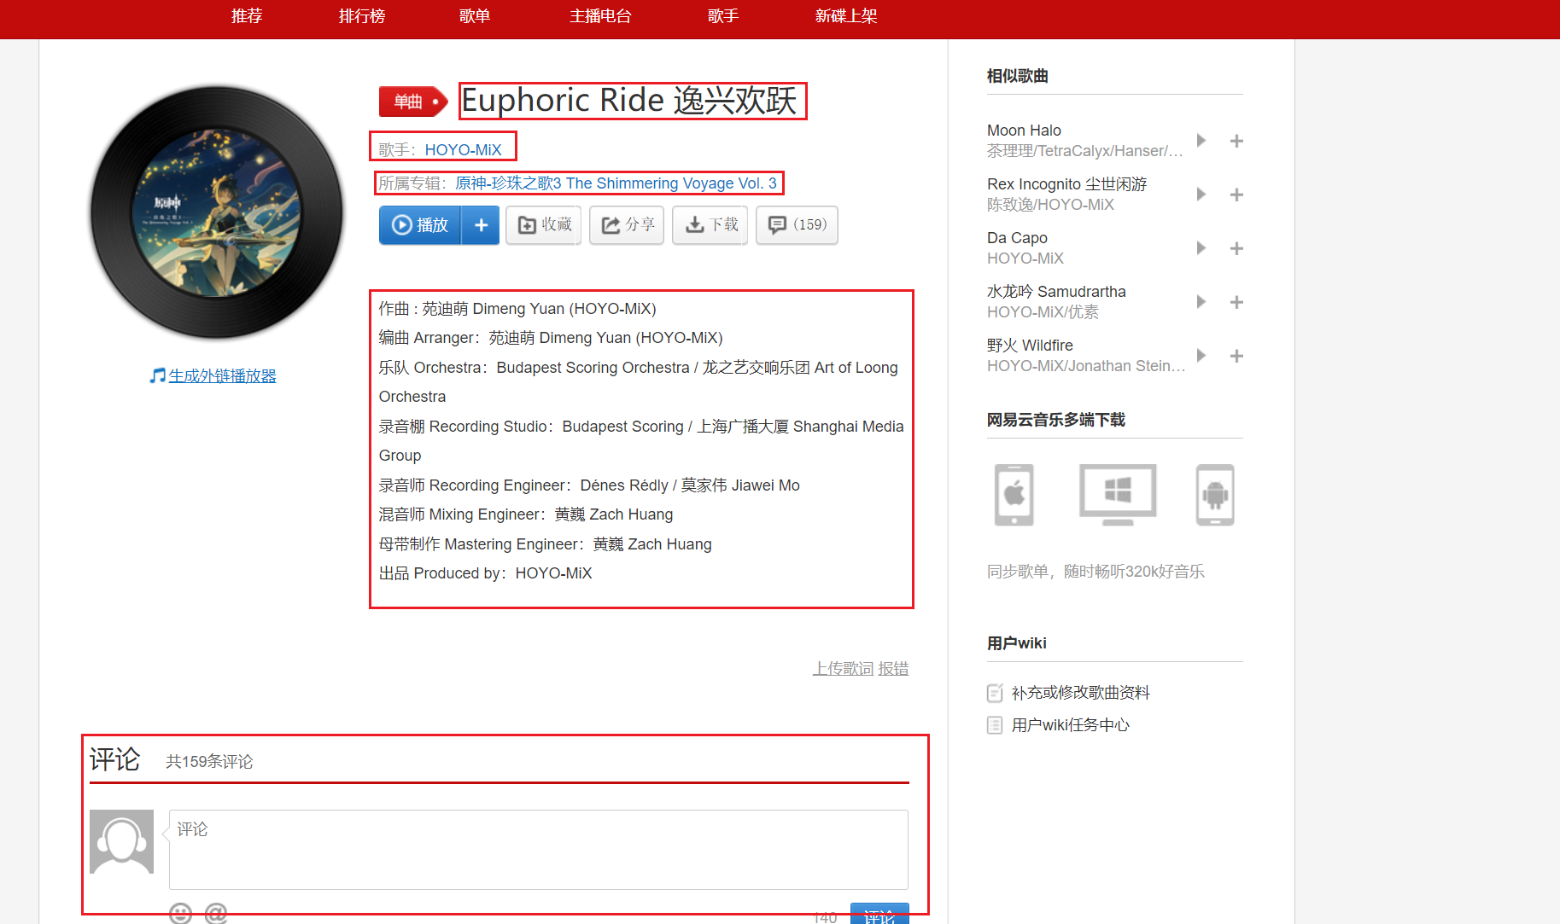
Task: Add Moon Halo to playlist
Action: [1236, 141]
